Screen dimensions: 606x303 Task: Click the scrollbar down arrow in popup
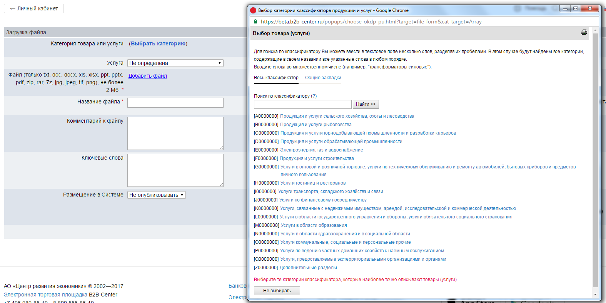[595, 295]
